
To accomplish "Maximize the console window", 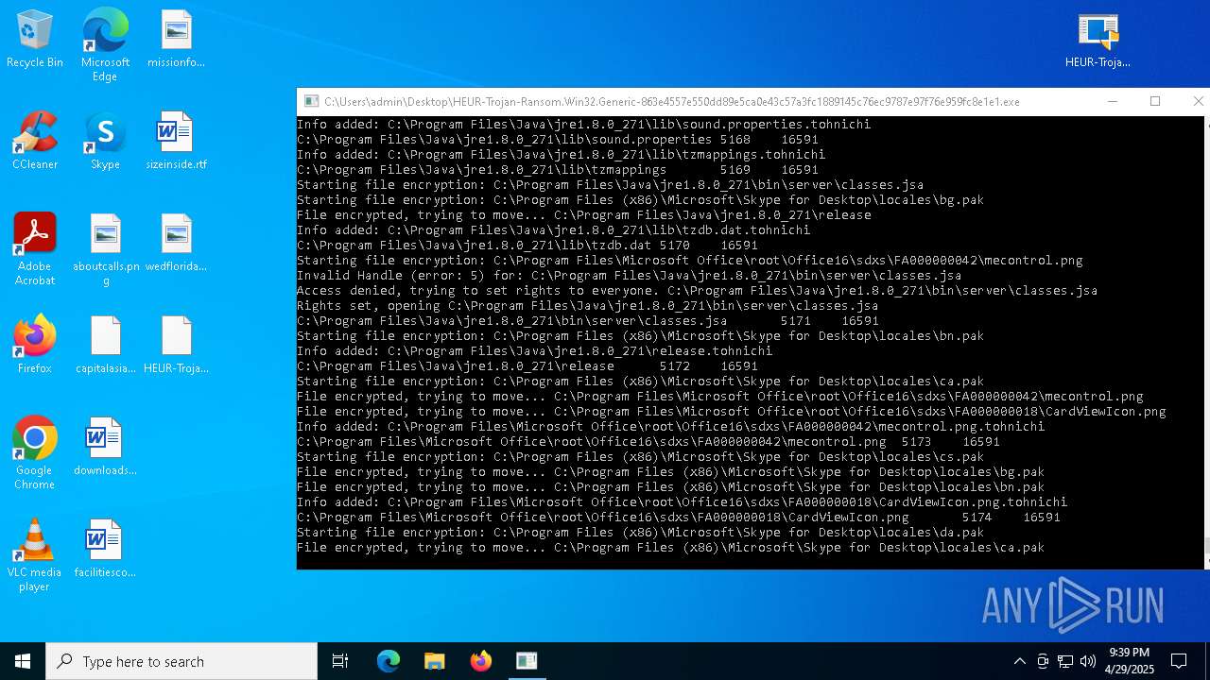I will click(1155, 101).
